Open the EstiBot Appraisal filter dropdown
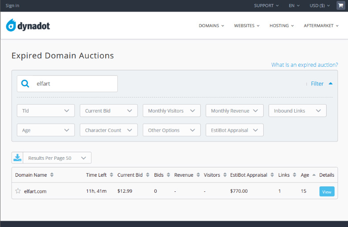The image size is (348, 227). [x=235, y=130]
